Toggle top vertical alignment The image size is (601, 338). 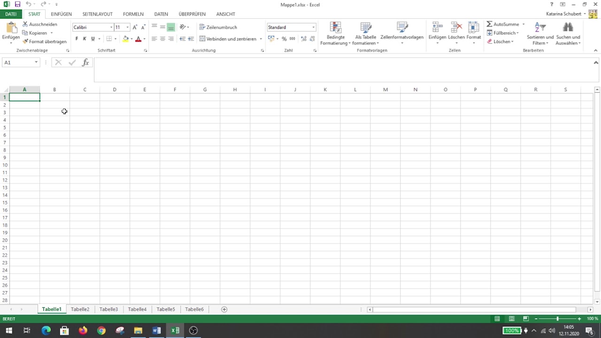tap(154, 27)
